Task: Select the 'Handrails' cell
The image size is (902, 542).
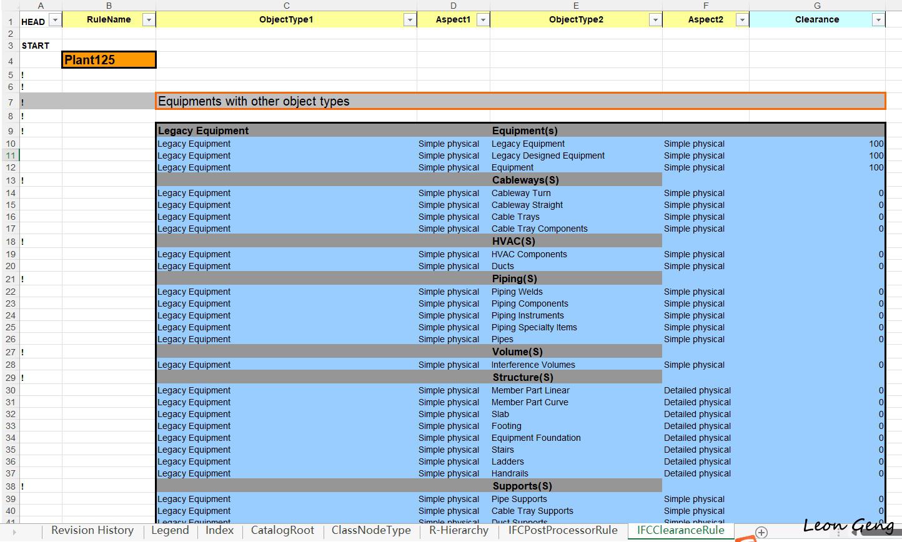Action: 576,473
